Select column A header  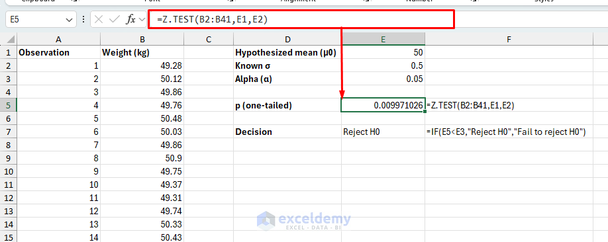tap(58, 39)
